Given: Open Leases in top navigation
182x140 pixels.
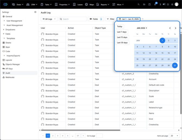Looking at the screenshot, I should (x=78, y=5).
